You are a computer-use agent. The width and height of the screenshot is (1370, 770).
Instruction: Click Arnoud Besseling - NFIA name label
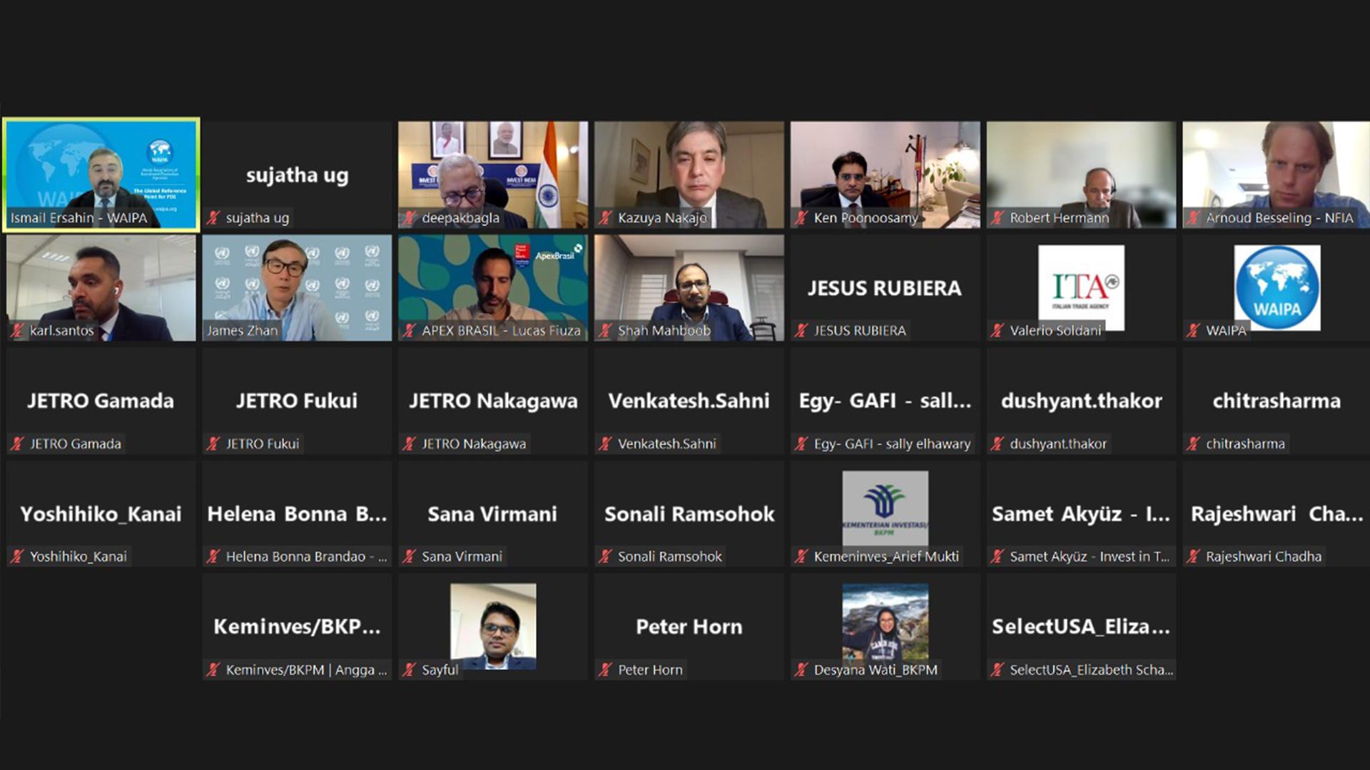point(1279,218)
